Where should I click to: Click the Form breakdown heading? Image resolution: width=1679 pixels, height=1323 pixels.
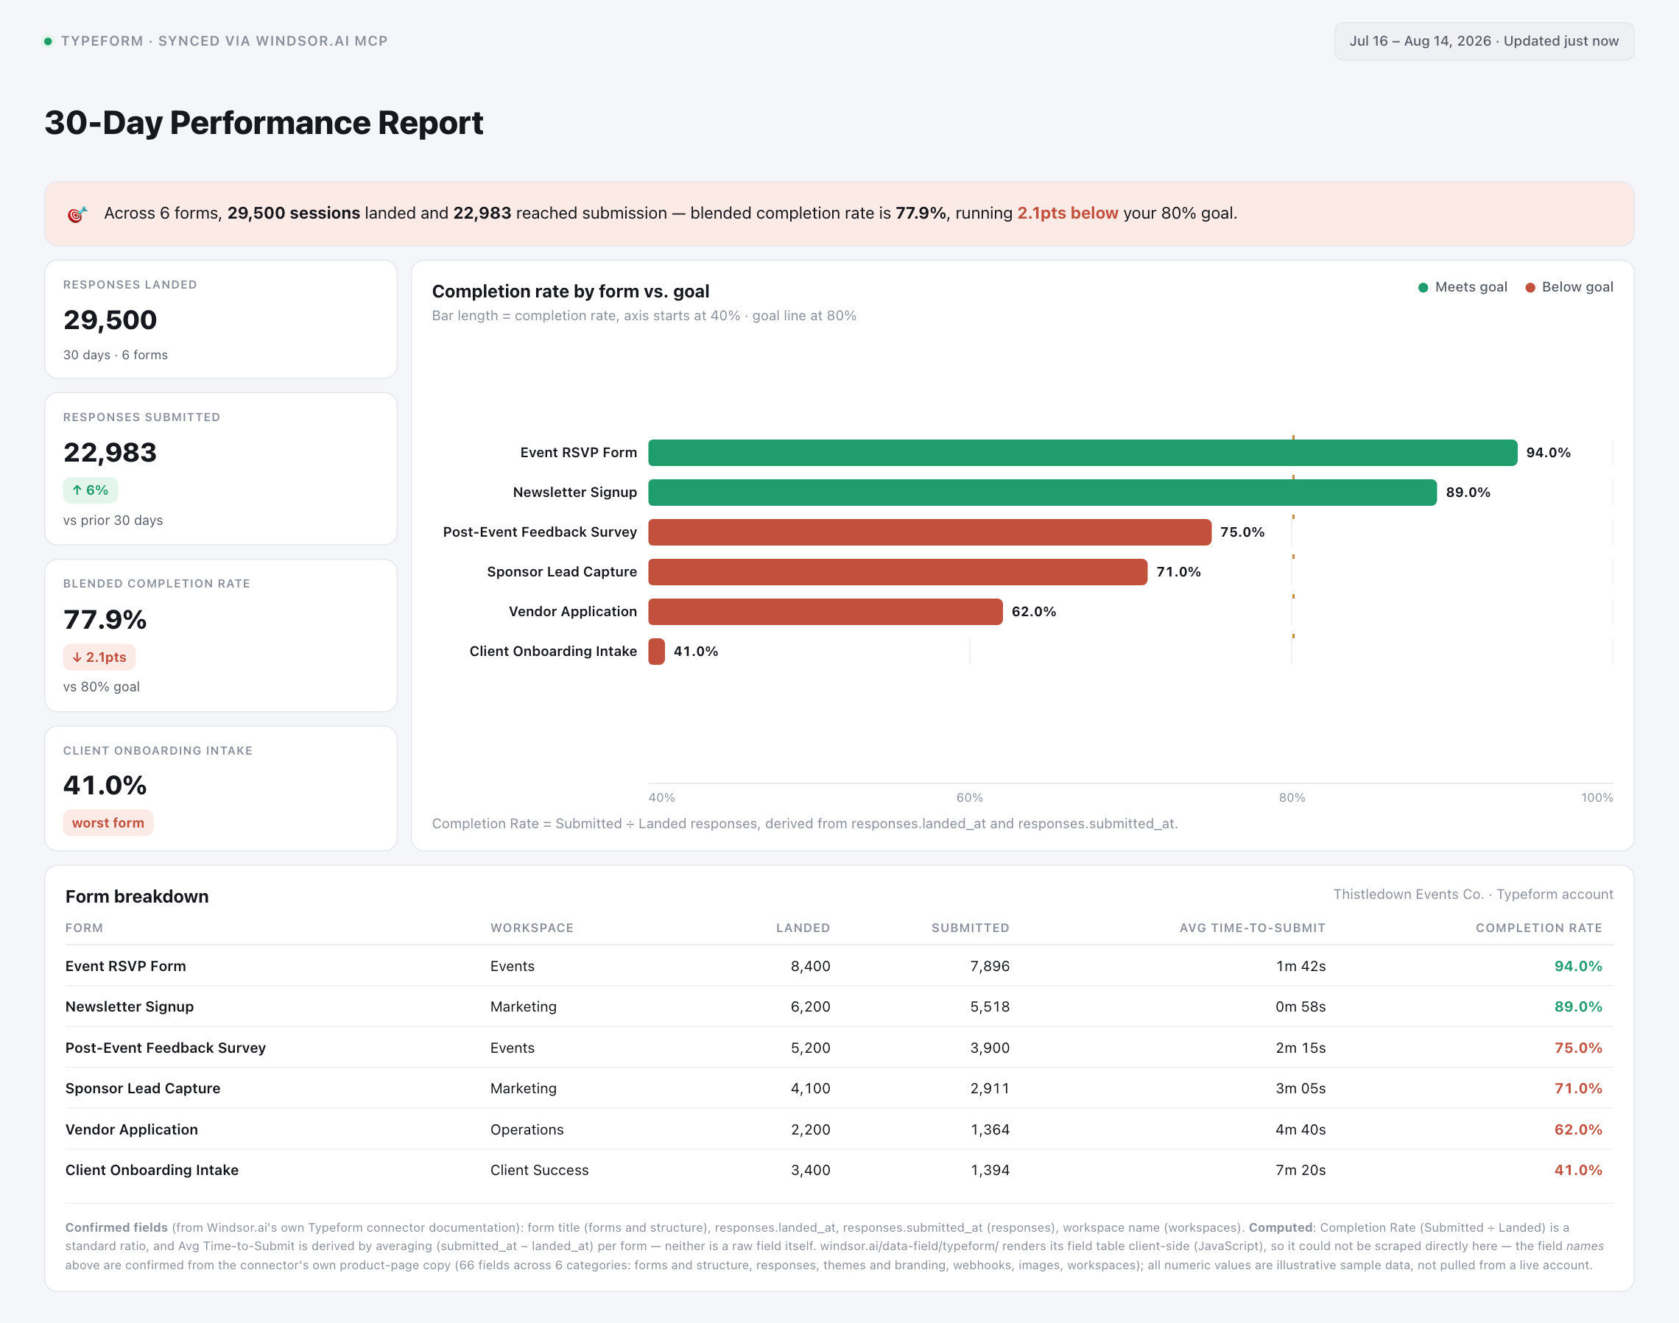(x=137, y=896)
